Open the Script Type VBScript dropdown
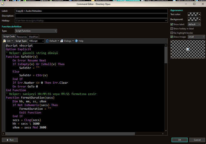206x144 pixels. tap(36, 41)
